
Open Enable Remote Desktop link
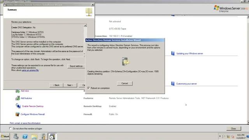[33, 106]
